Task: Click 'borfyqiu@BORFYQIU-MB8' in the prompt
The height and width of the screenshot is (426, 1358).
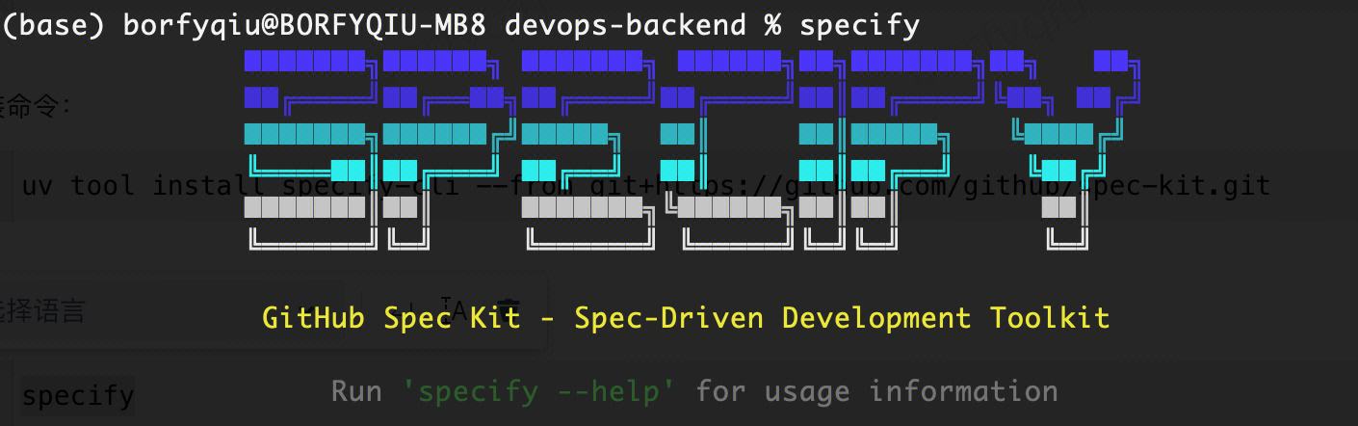Action: coord(306,25)
